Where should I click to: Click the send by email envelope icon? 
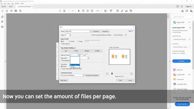(x=187, y=11)
